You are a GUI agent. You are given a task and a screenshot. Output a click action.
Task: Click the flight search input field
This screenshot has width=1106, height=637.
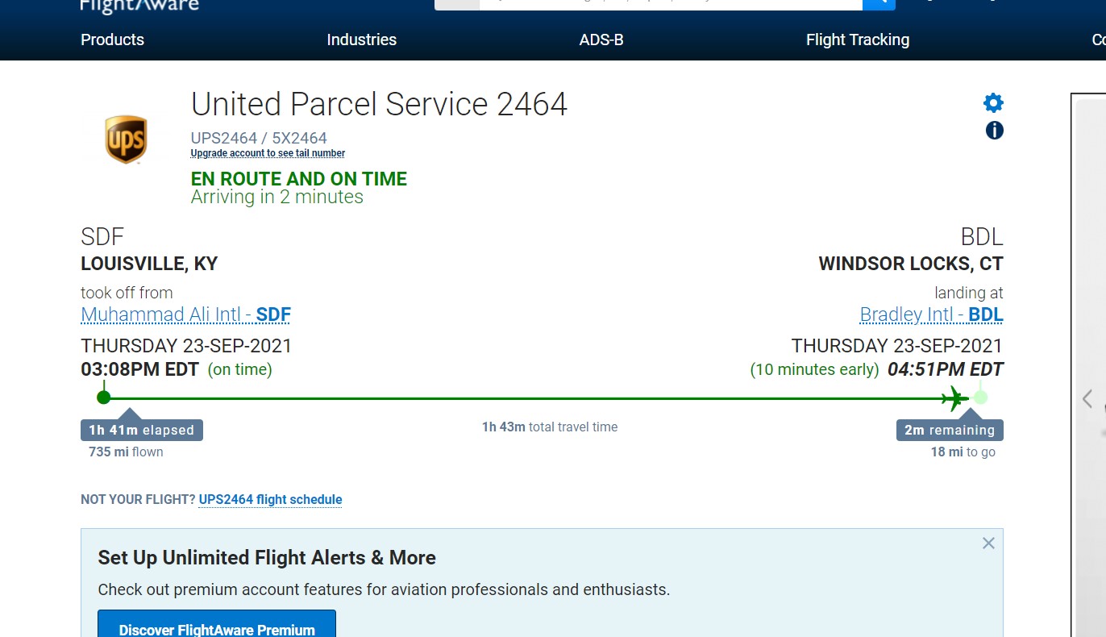(x=669, y=3)
